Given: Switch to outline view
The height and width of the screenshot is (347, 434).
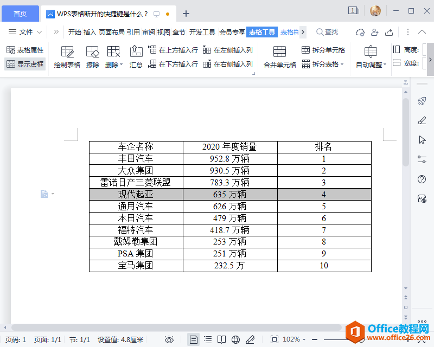Looking at the screenshot, I should [x=208, y=339].
